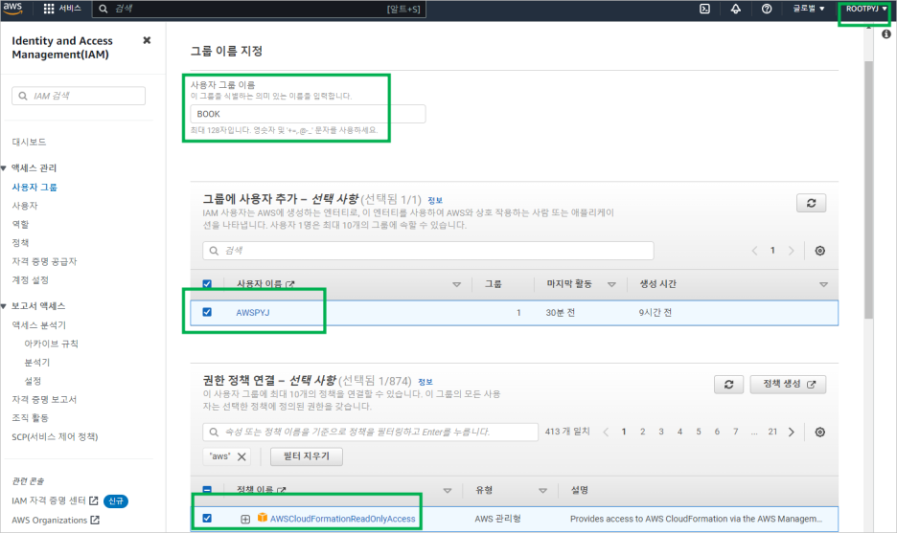The image size is (897, 533).
Task: Open Organization activity nav item
Action: (x=31, y=417)
